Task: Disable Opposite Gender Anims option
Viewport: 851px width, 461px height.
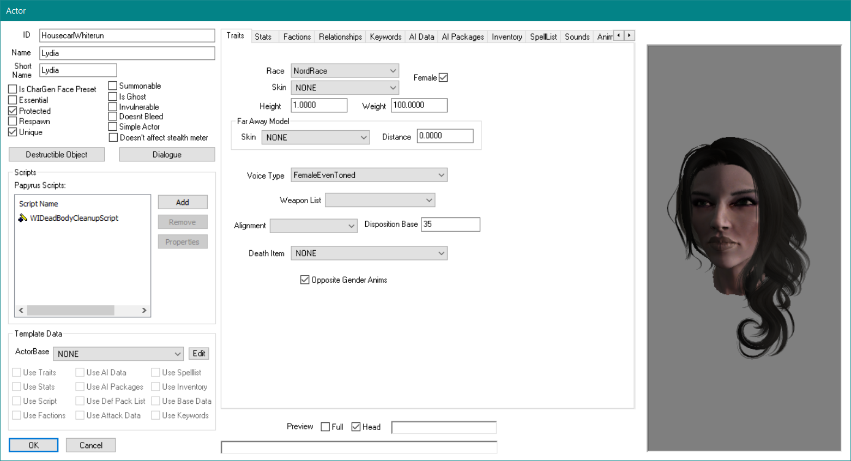Action: point(305,280)
